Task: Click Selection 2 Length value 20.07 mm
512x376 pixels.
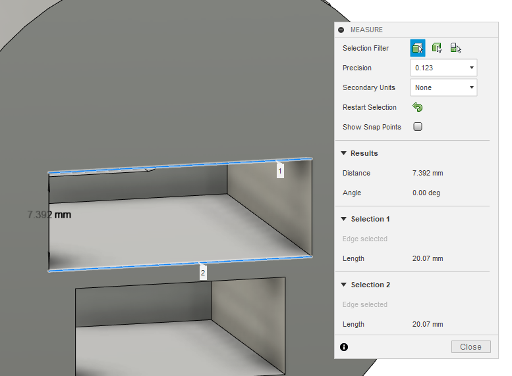Action: [x=428, y=324]
